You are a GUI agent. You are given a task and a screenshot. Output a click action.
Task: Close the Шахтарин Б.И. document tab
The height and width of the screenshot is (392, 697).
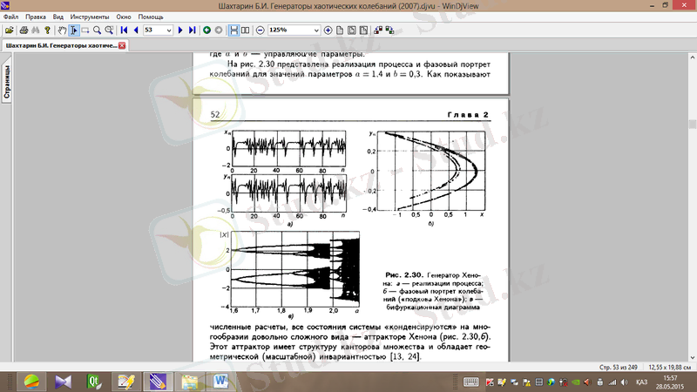pyautogui.click(x=122, y=45)
